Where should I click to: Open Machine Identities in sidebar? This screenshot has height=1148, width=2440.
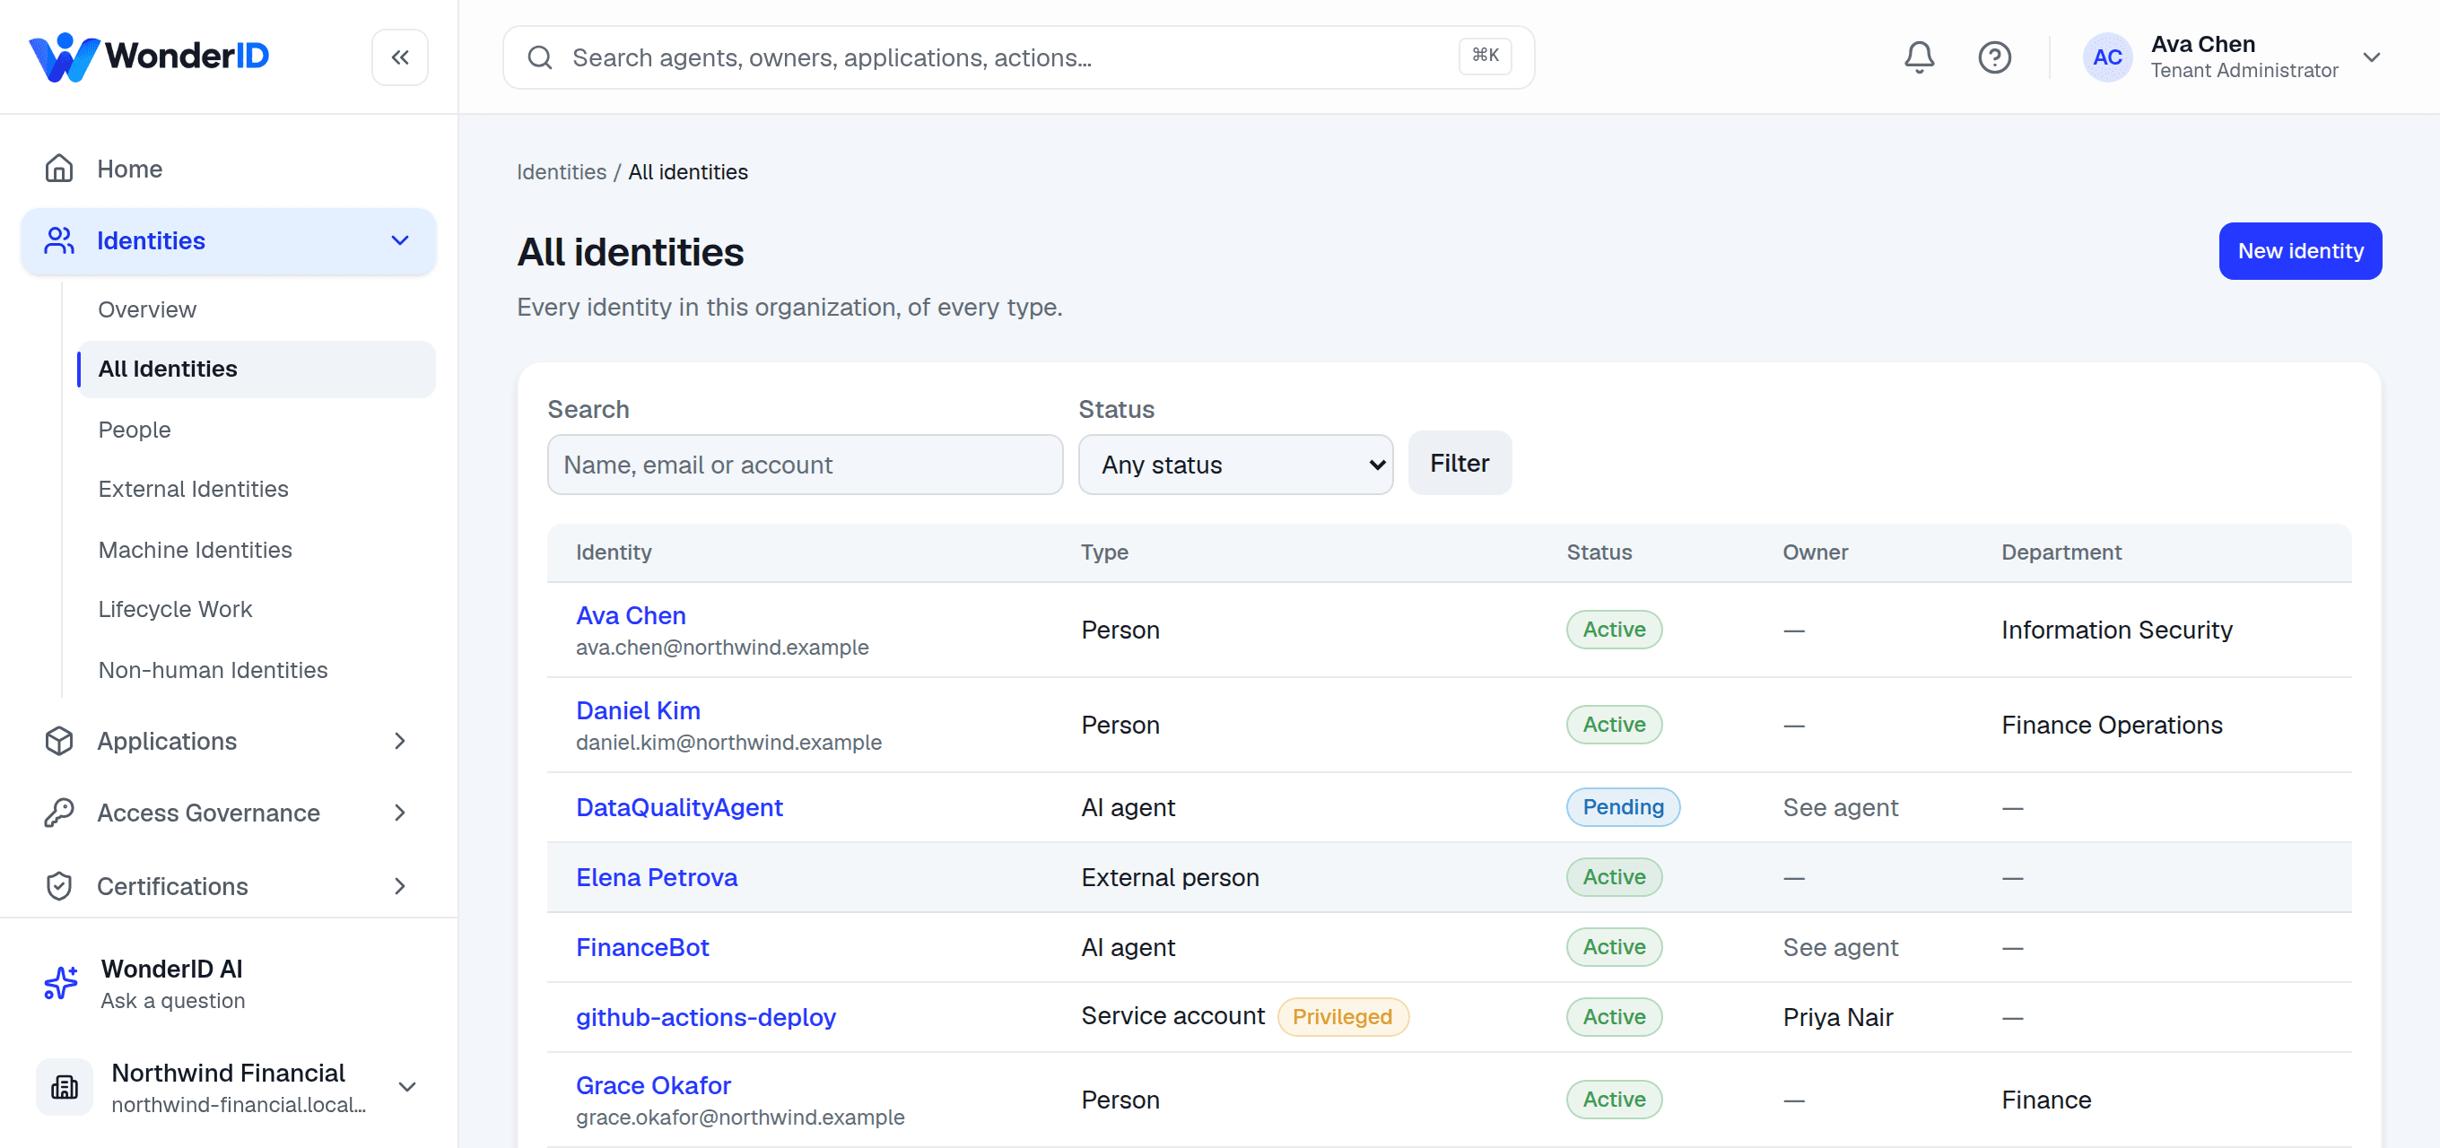[x=196, y=550]
